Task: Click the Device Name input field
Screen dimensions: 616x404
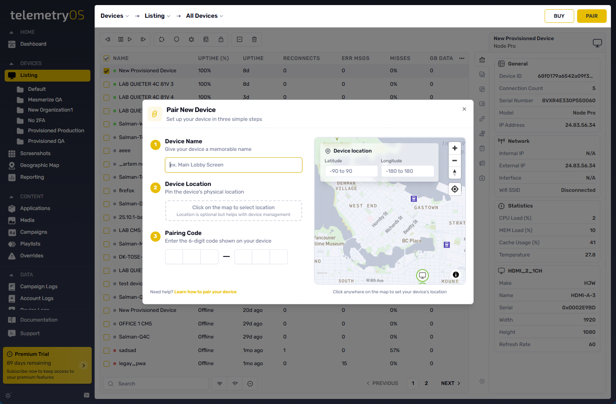Action: (x=234, y=165)
